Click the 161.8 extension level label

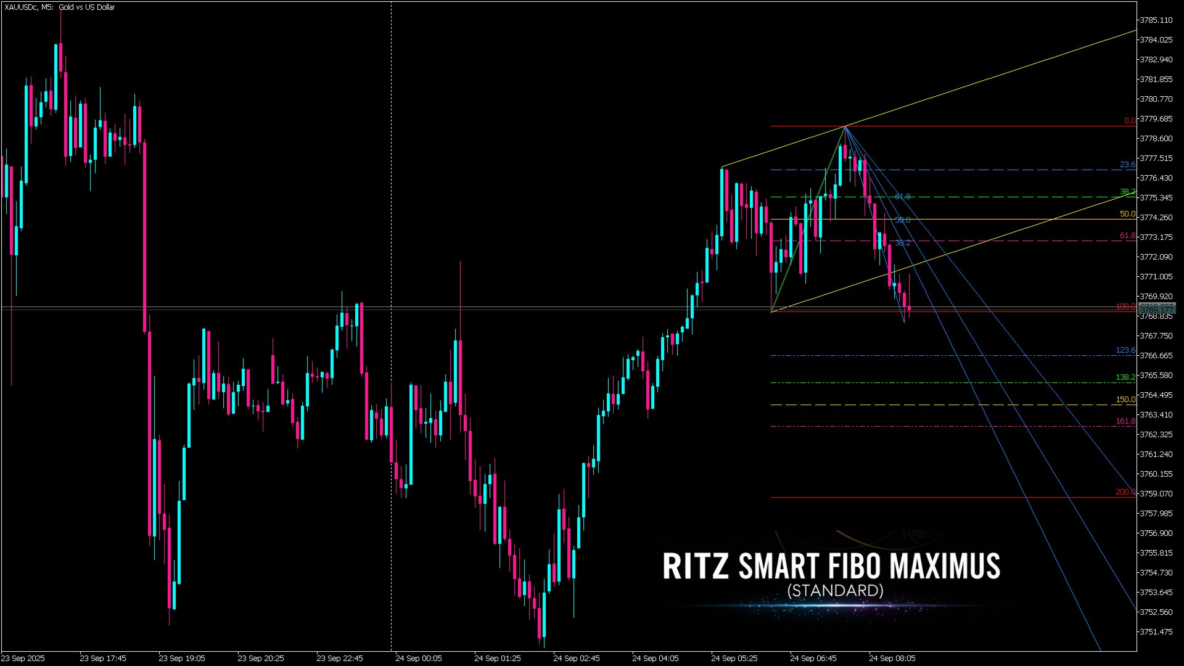pyautogui.click(x=1127, y=421)
